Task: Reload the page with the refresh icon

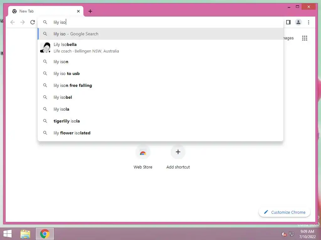Action: [x=33, y=22]
